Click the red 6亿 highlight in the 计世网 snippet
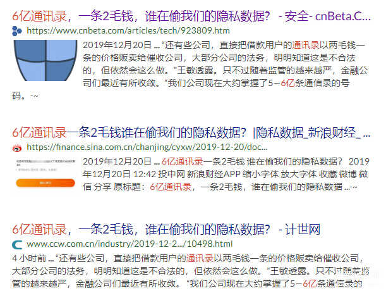This screenshot has height=293, width=386. tap(310, 284)
